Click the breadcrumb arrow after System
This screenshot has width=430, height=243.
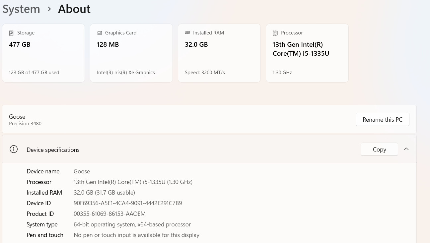pyautogui.click(x=49, y=9)
